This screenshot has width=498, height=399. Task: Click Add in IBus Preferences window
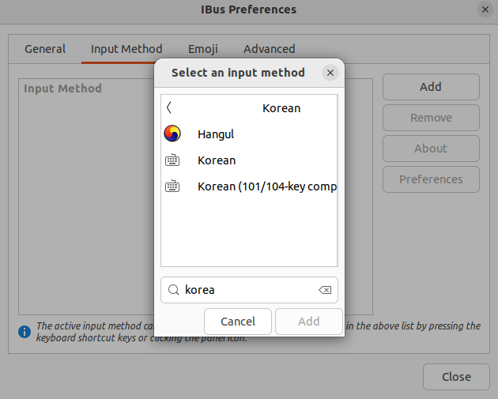[431, 87]
